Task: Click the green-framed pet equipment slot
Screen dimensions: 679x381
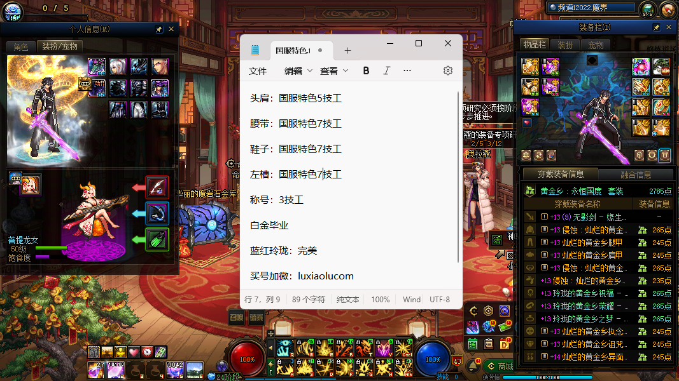Action: (x=157, y=239)
